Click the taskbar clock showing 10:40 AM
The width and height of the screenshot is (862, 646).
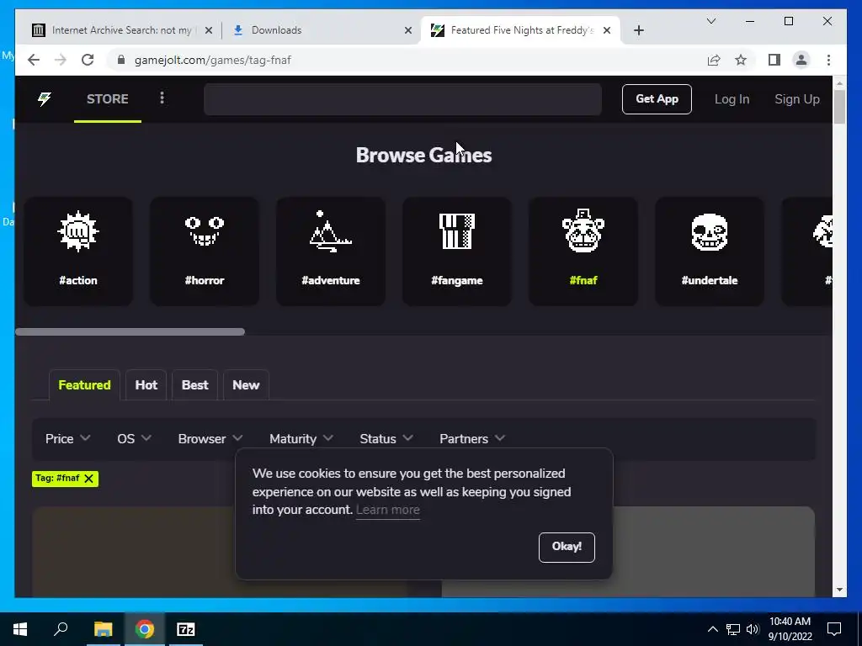[790, 629]
